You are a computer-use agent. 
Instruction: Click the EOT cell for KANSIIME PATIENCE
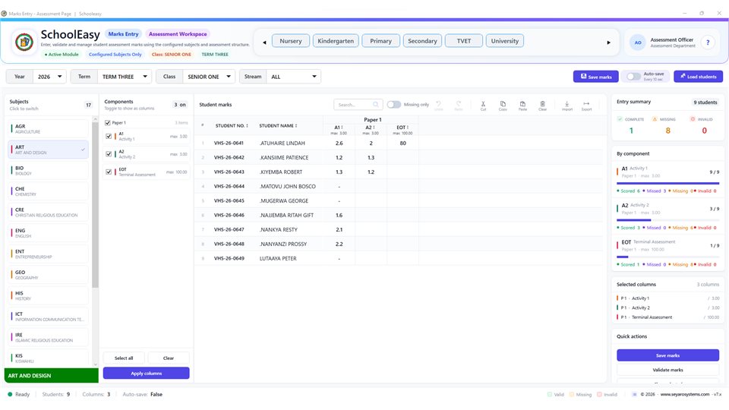[x=402, y=158]
